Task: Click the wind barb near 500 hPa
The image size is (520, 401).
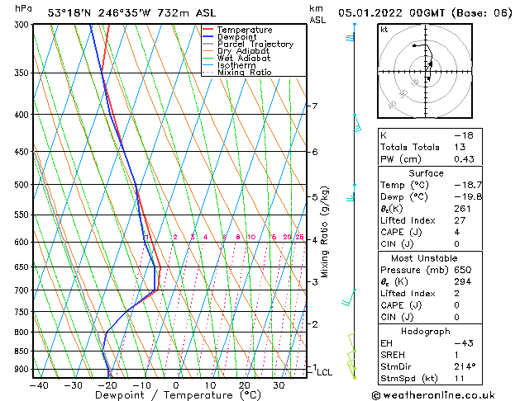Action: click(x=351, y=194)
